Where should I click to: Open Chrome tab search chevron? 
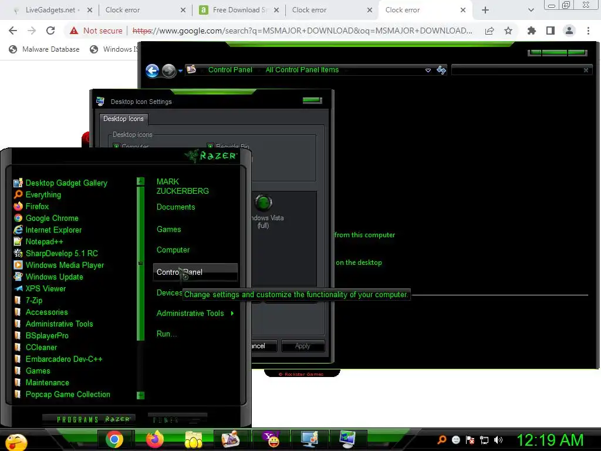pyautogui.click(x=531, y=10)
